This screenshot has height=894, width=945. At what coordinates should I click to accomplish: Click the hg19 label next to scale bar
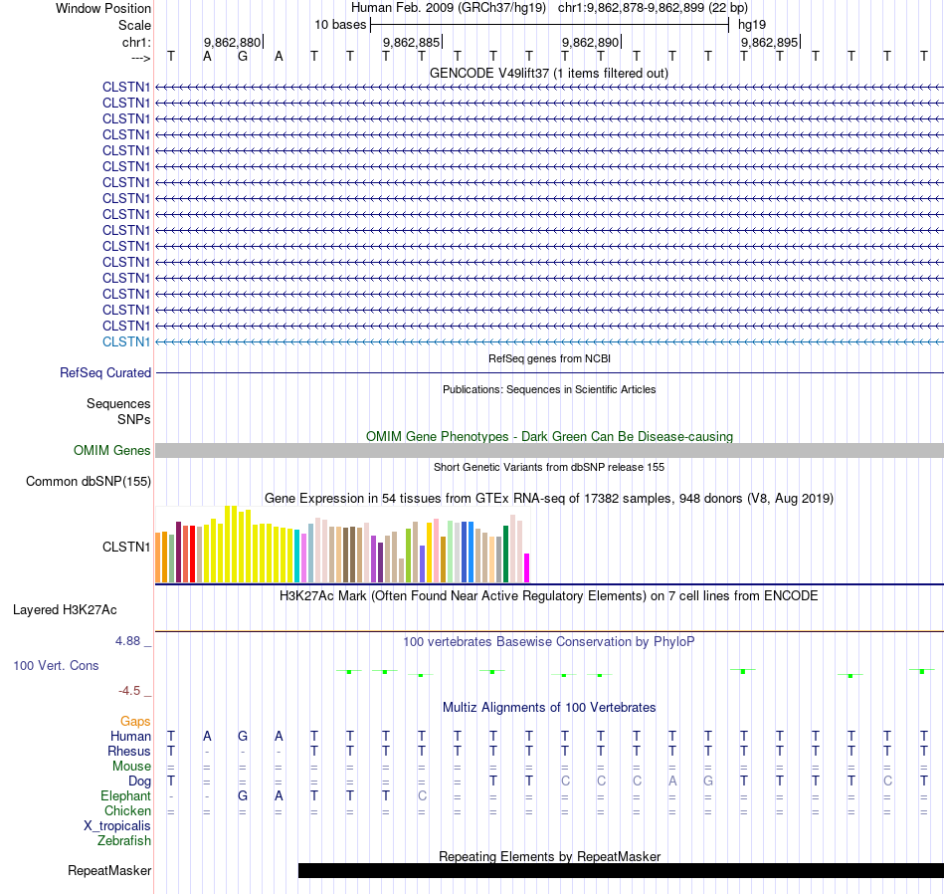click(752, 25)
